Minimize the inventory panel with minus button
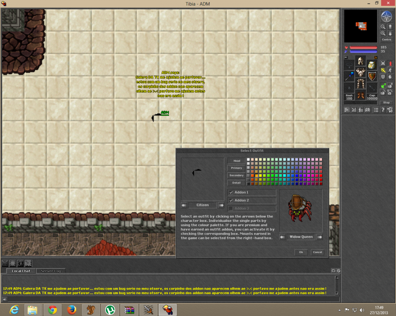Image resolution: width=396 pixels, height=316 pixels. (346, 57)
